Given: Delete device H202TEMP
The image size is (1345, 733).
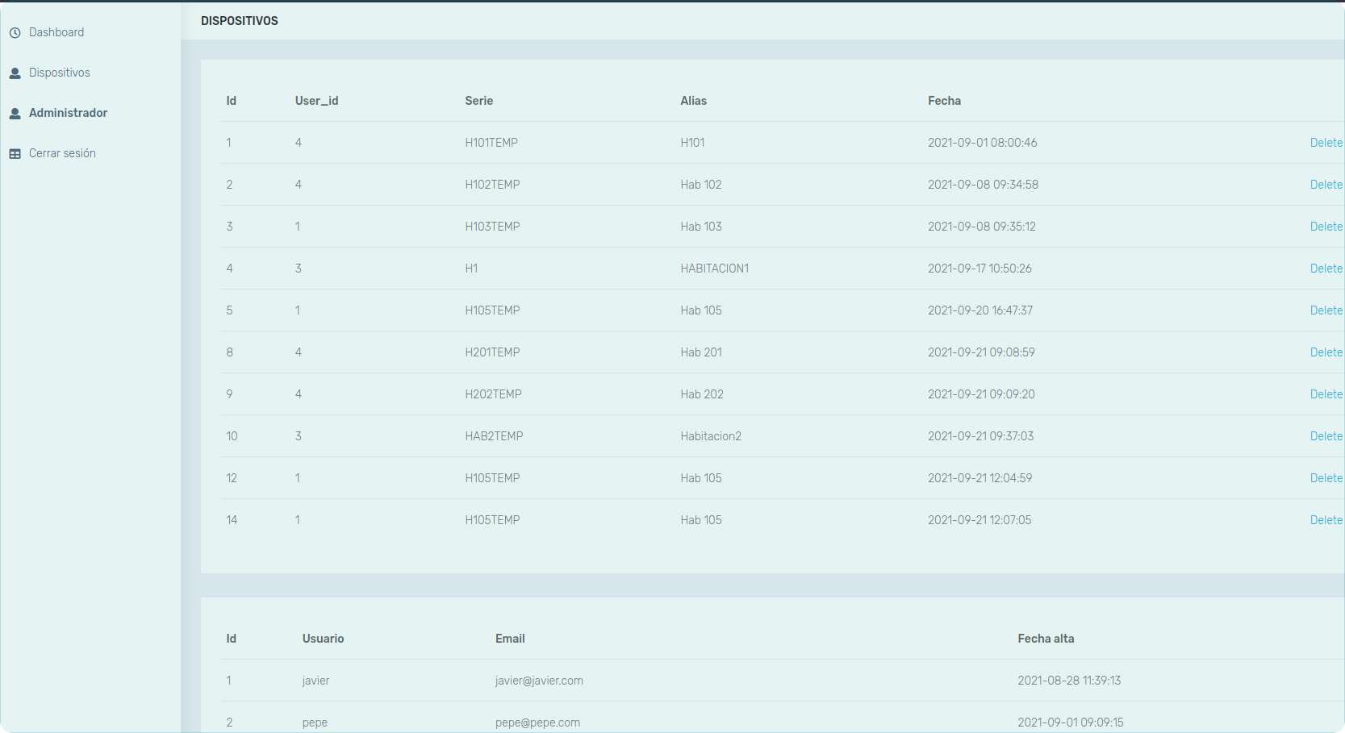Looking at the screenshot, I should [x=1326, y=394].
